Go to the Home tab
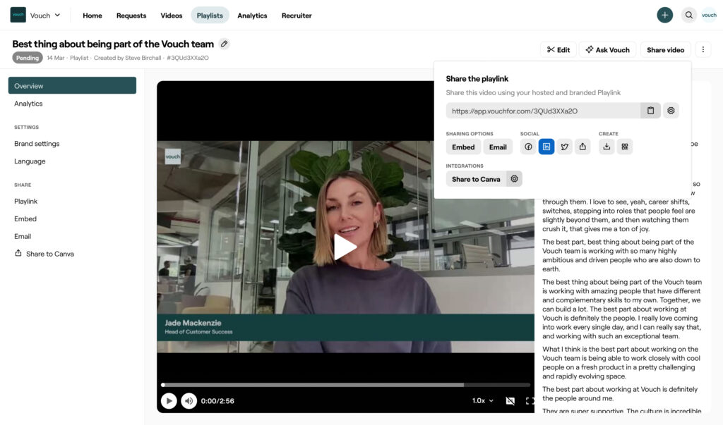Viewport: 723px width, 425px height. click(x=92, y=16)
